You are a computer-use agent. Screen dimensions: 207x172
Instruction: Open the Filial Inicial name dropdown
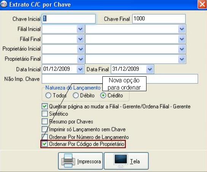[x=182, y=29]
